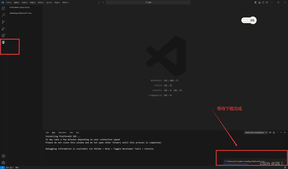Open the PlatformIO Installation output dropdown

tap(256, 133)
